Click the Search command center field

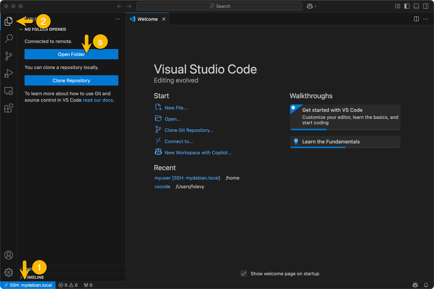click(220, 6)
